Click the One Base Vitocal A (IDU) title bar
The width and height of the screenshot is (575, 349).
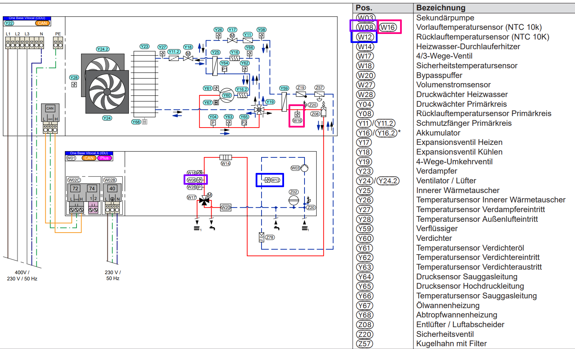point(89,153)
